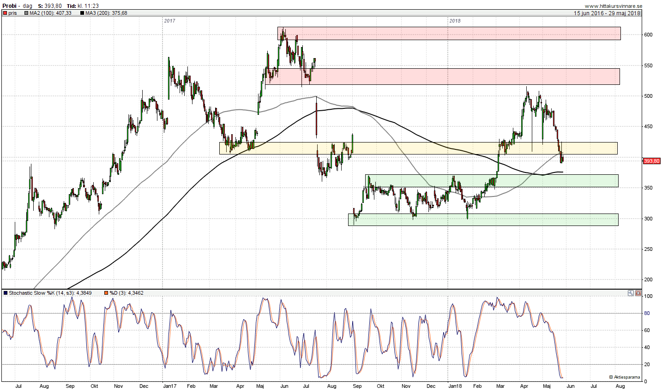Click the Probi chart title
This screenshot has width=662, height=392.
click(x=10, y=6)
